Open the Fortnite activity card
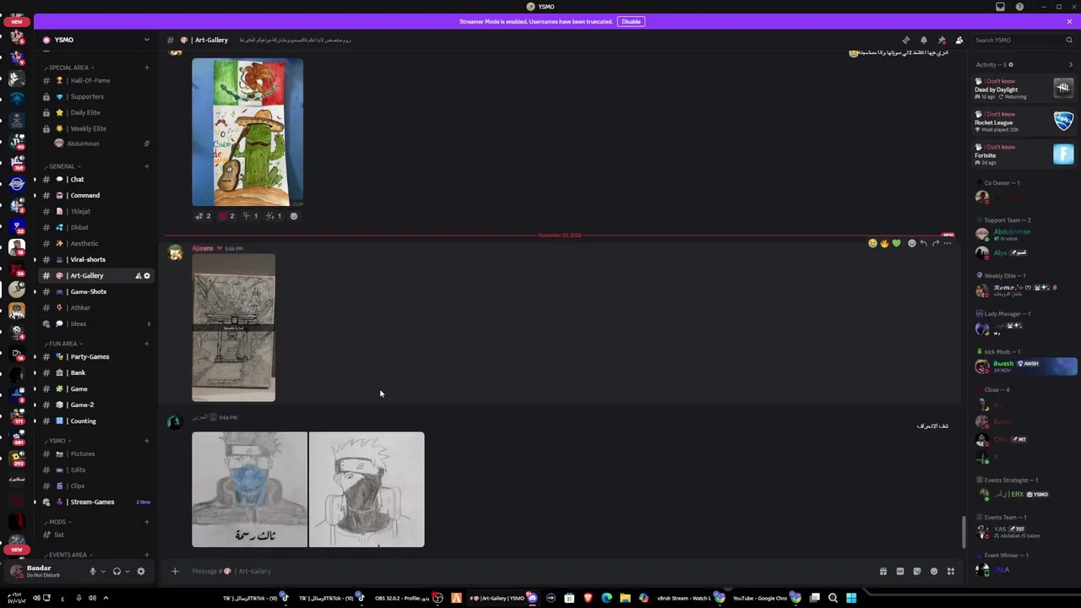 click(1024, 154)
